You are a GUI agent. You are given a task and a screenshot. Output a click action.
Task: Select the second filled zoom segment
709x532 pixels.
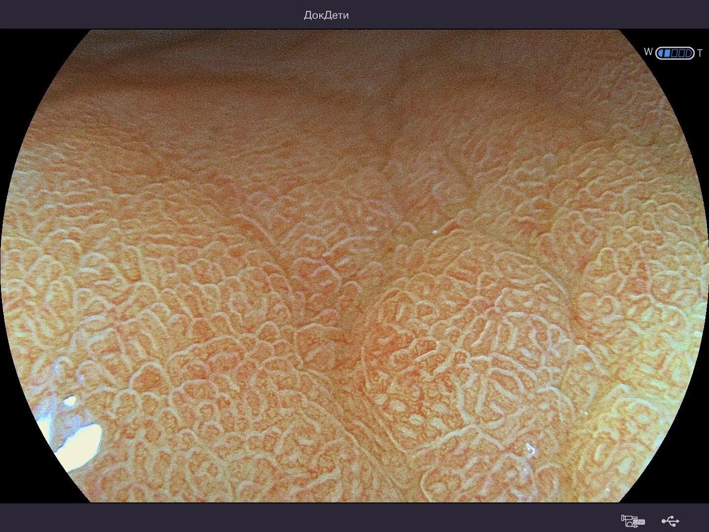pyautogui.click(x=667, y=53)
